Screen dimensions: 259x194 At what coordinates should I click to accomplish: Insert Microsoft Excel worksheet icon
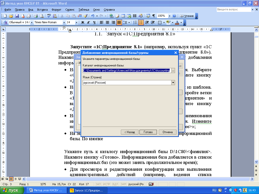click(129, 16)
